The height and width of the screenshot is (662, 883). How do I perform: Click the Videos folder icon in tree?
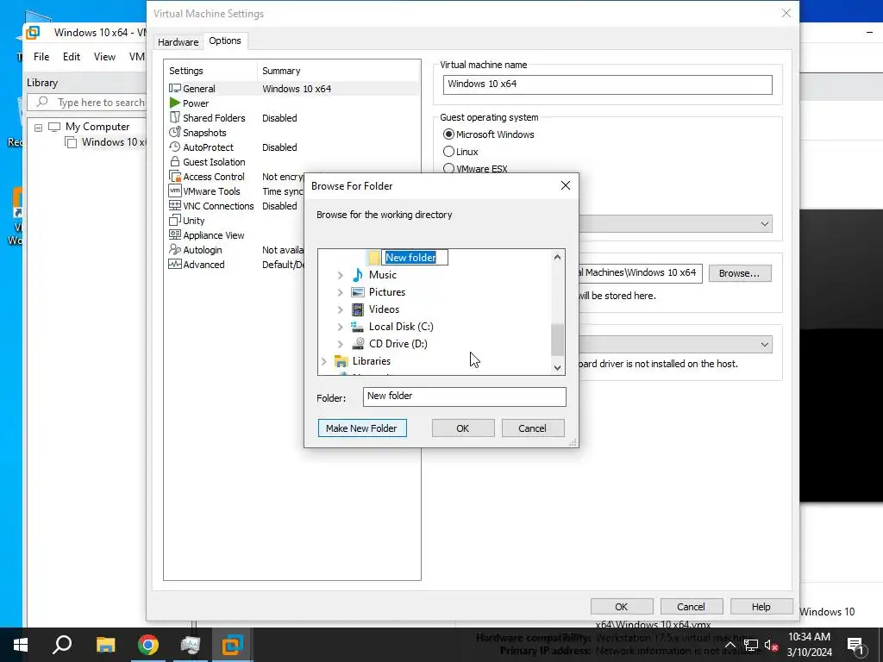coord(358,309)
